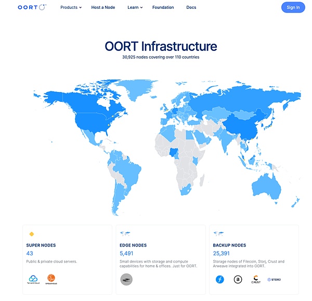The image size is (312, 301).
Task: Click the Arweave logo icon
Action: 238,279
